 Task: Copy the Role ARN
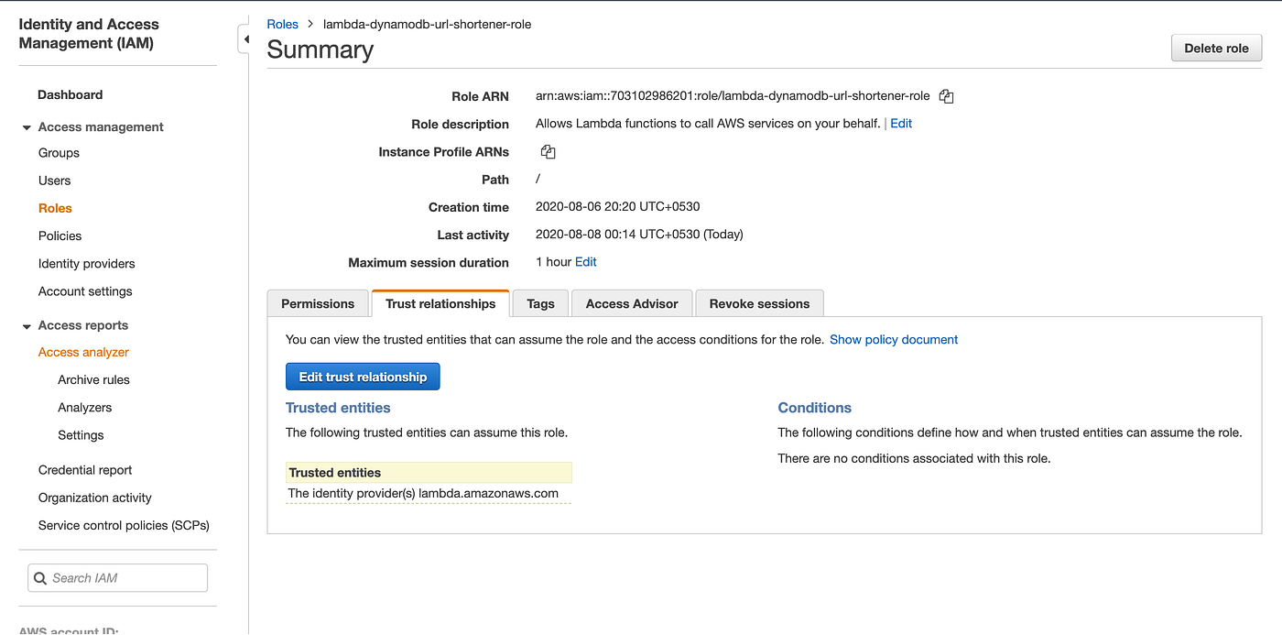tap(946, 95)
